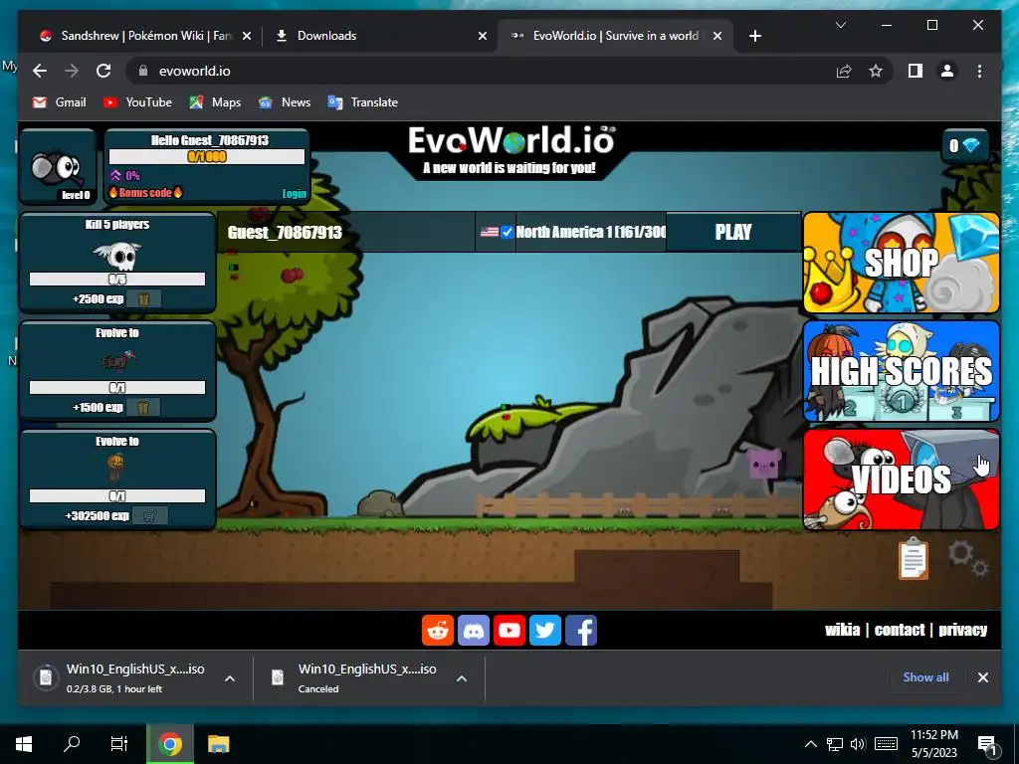Open News bookmark
This screenshot has width=1019, height=764.
(x=284, y=102)
